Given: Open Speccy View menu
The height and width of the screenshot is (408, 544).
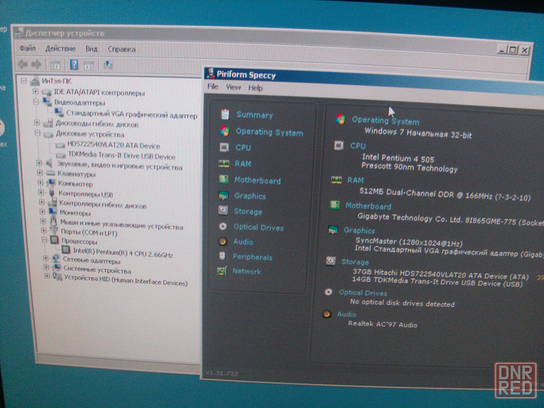Looking at the screenshot, I should click(233, 87).
